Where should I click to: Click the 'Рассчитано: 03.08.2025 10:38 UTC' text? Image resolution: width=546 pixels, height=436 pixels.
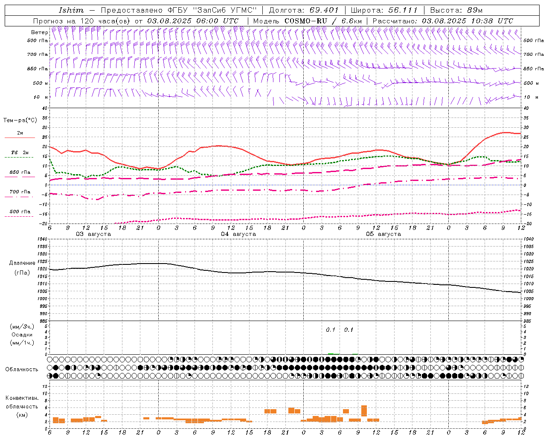(x=443, y=21)
